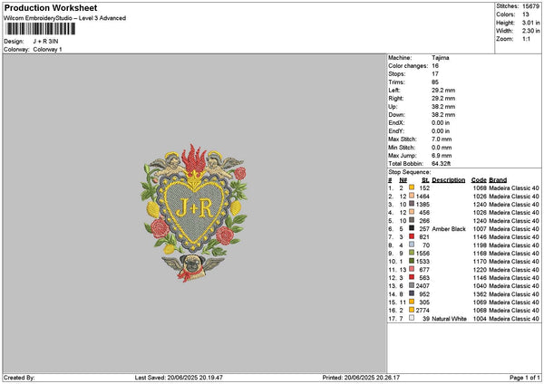Click the Machine value Tajima
Image resolution: width=544 pixels, height=384 pixels.
pos(442,57)
